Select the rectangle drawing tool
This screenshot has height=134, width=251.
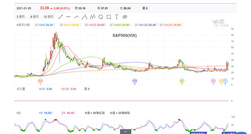tap(109, 17)
